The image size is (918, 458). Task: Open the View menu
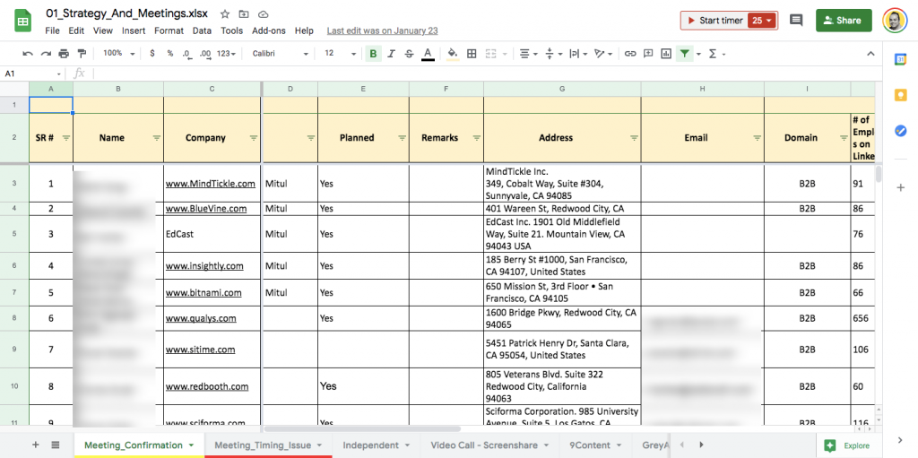102,31
